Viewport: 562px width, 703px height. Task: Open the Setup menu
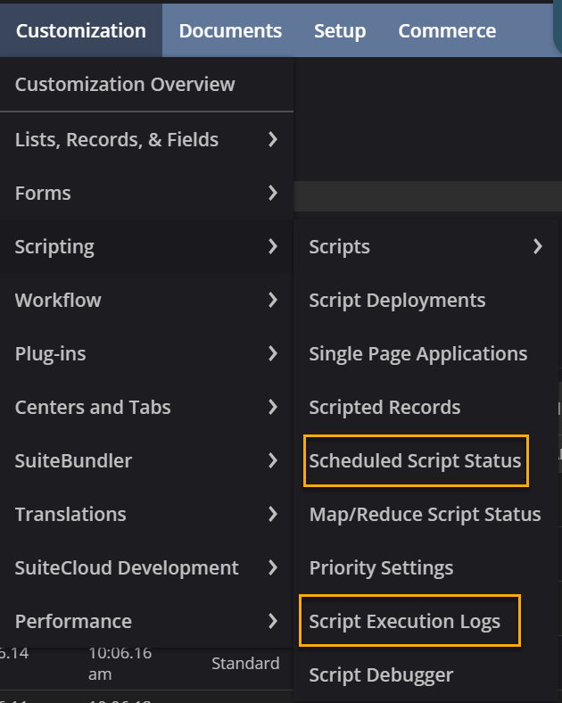340,30
